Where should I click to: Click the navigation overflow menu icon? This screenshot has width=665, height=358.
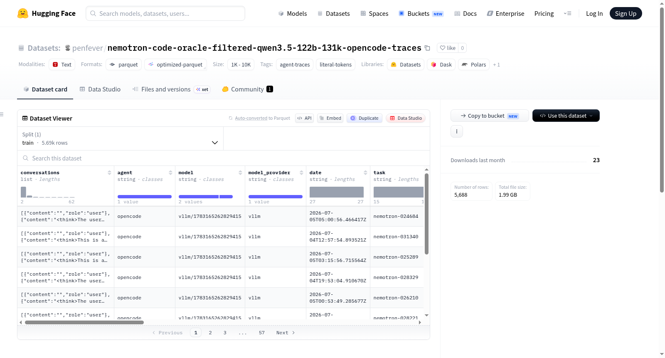click(567, 13)
